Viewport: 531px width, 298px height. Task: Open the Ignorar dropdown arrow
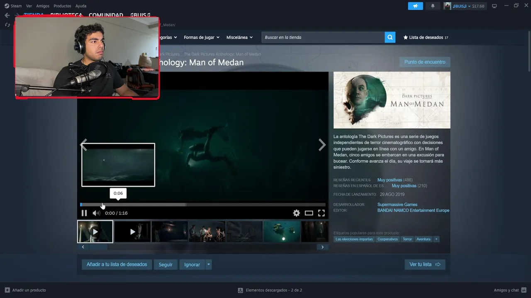209,264
